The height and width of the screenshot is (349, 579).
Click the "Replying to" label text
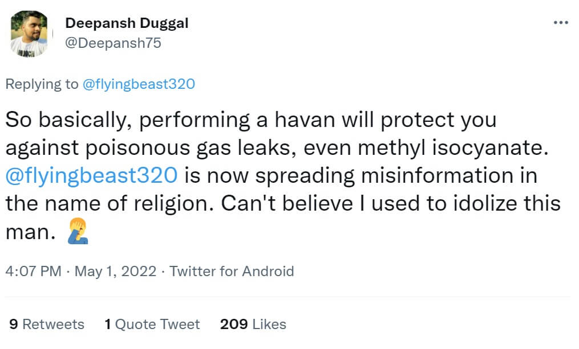(42, 84)
